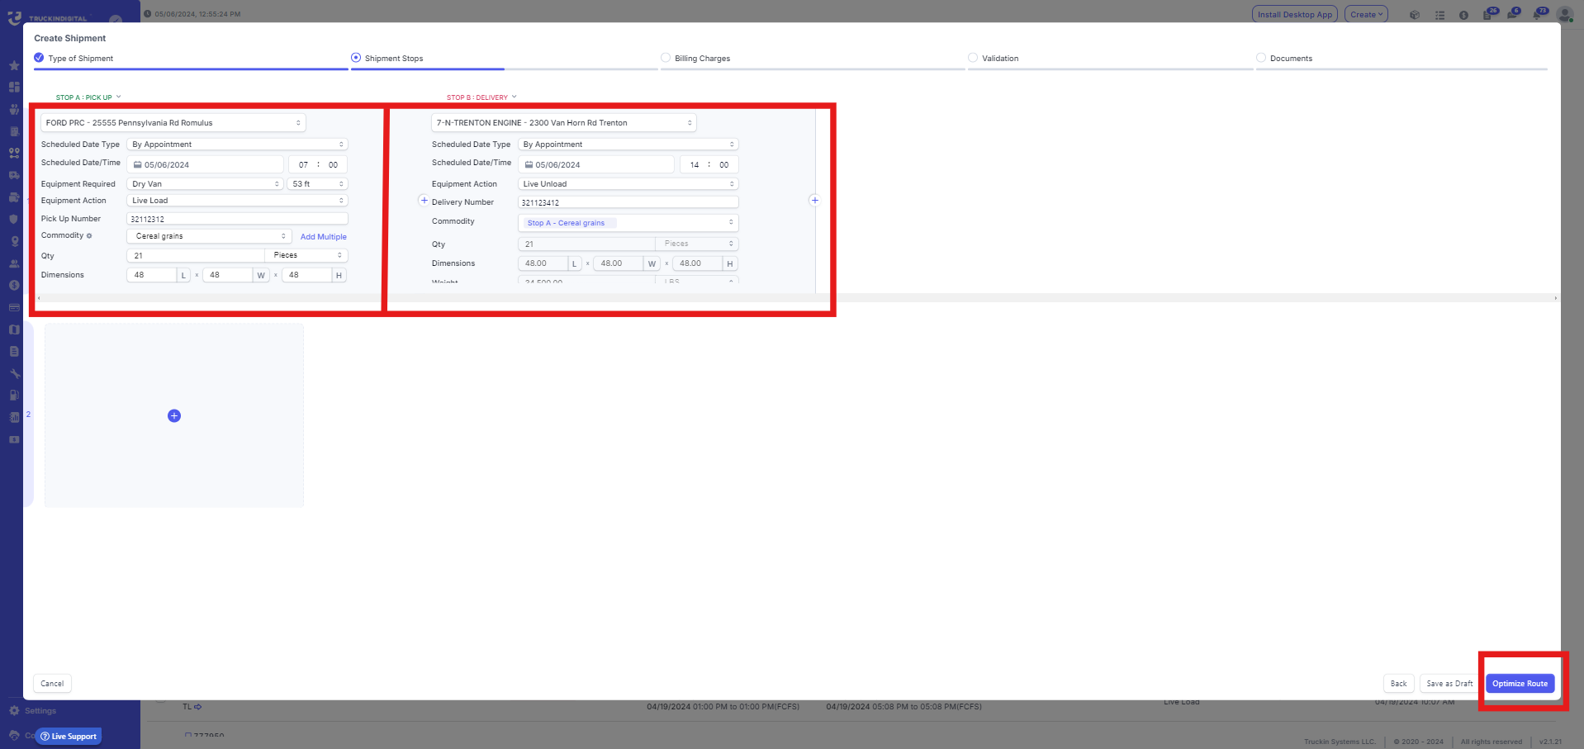Select the Billing Charges step
This screenshot has width=1584, height=749.
tap(695, 58)
